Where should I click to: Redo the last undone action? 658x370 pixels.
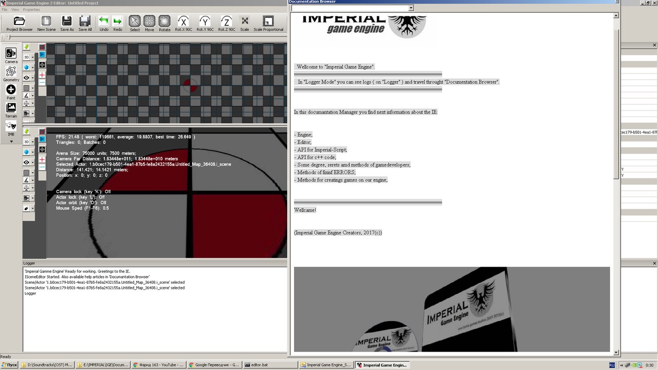pyautogui.click(x=118, y=23)
